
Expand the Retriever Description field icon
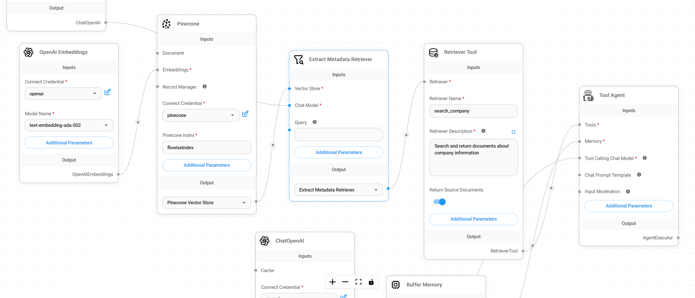click(x=514, y=132)
